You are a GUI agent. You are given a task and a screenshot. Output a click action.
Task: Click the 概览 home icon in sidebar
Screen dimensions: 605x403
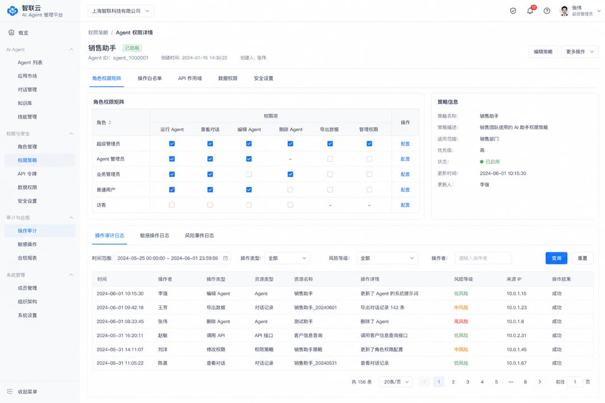(x=11, y=33)
